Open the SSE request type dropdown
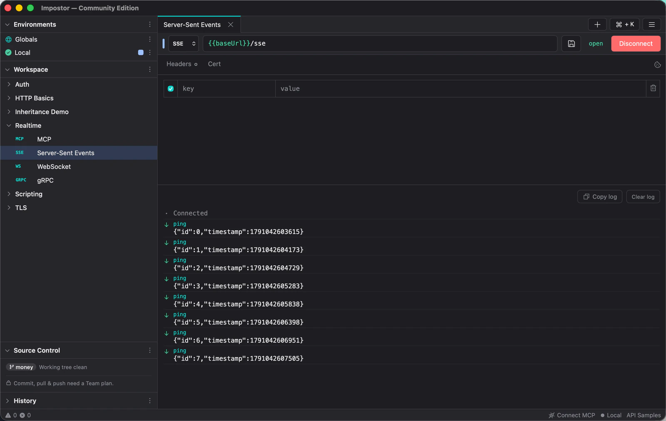666x421 pixels. pos(184,44)
